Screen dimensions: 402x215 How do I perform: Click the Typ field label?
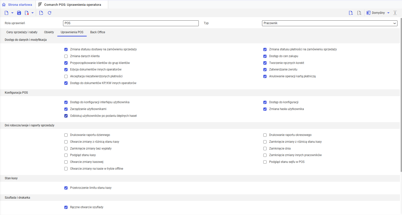point(206,23)
